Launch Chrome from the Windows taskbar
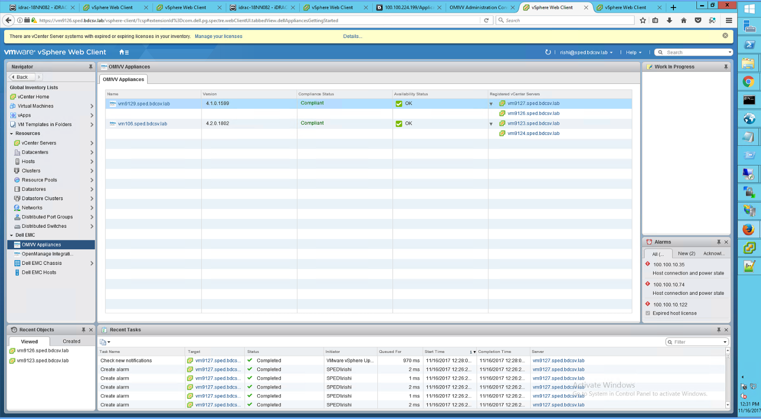This screenshot has height=419, width=761. [748, 82]
